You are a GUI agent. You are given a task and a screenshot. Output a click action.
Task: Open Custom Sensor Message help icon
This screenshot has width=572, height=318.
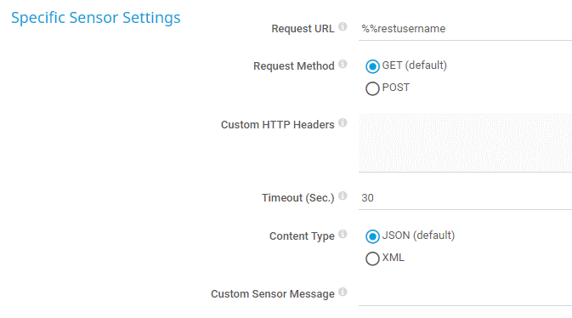point(343,292)
